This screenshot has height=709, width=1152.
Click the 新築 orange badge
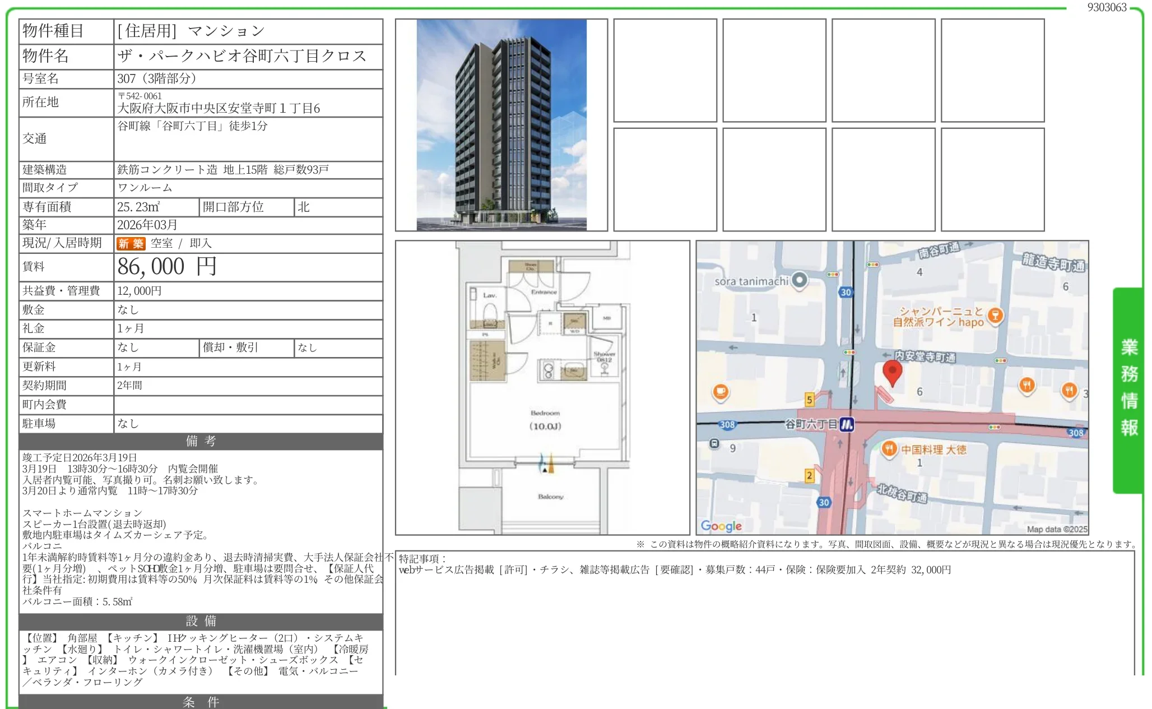pos(131,243)
